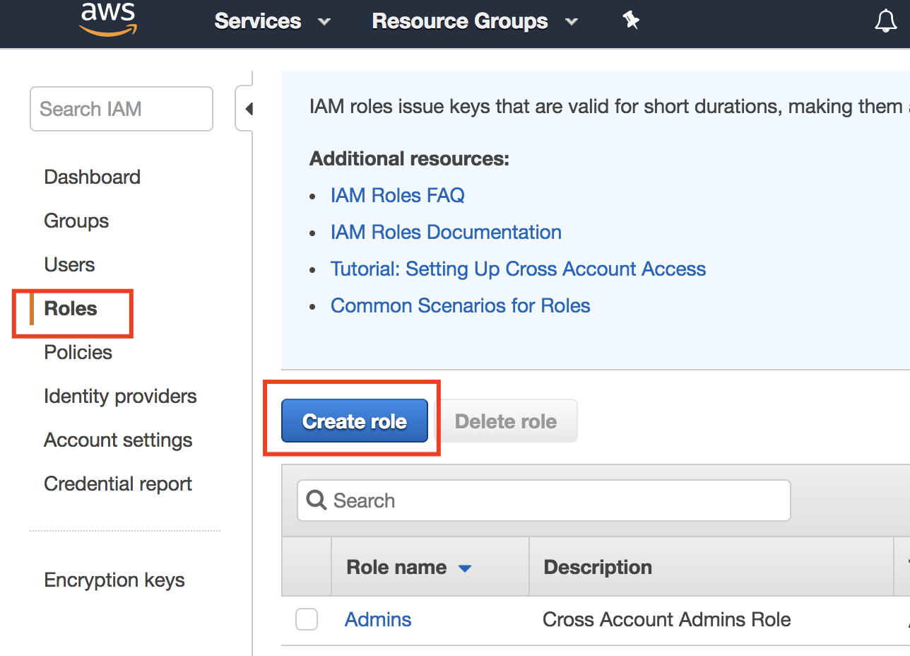This screenshot has height=656, width=910.
Task: Click into the Search IAM field
Action: point(121,109)
